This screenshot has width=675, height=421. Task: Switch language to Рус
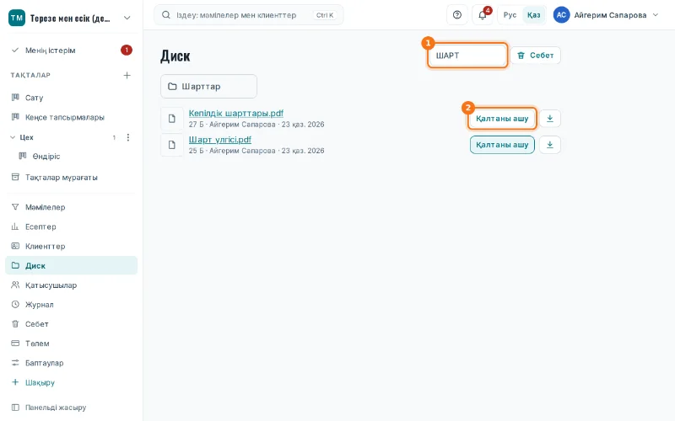click(510, 15)
